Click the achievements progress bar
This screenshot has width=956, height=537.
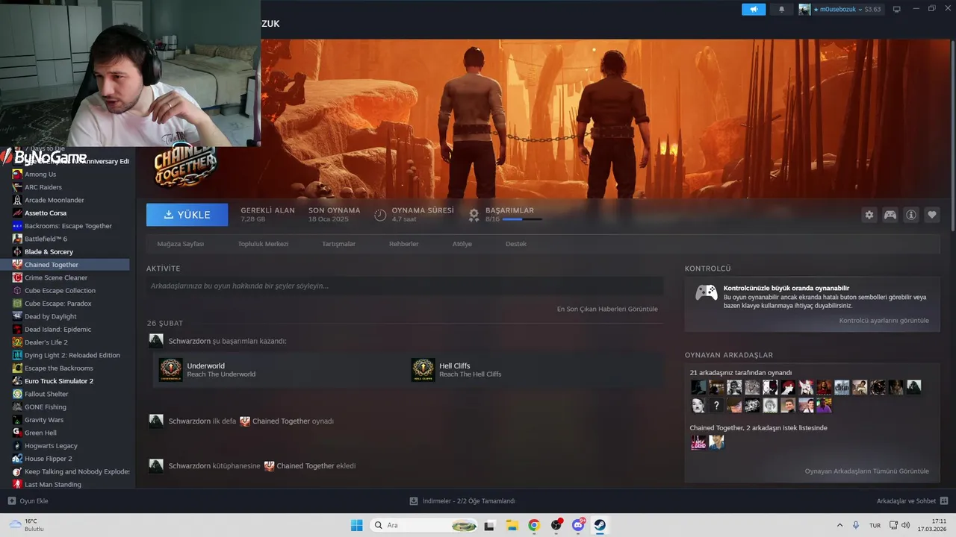click(522, 219)
